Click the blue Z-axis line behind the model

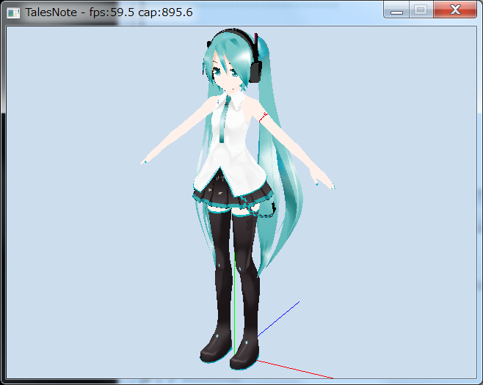[283, 315]
